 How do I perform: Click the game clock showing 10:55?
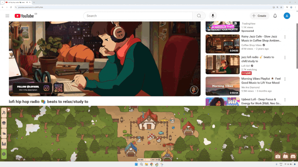pyautogui.click(x=140, y=160)
